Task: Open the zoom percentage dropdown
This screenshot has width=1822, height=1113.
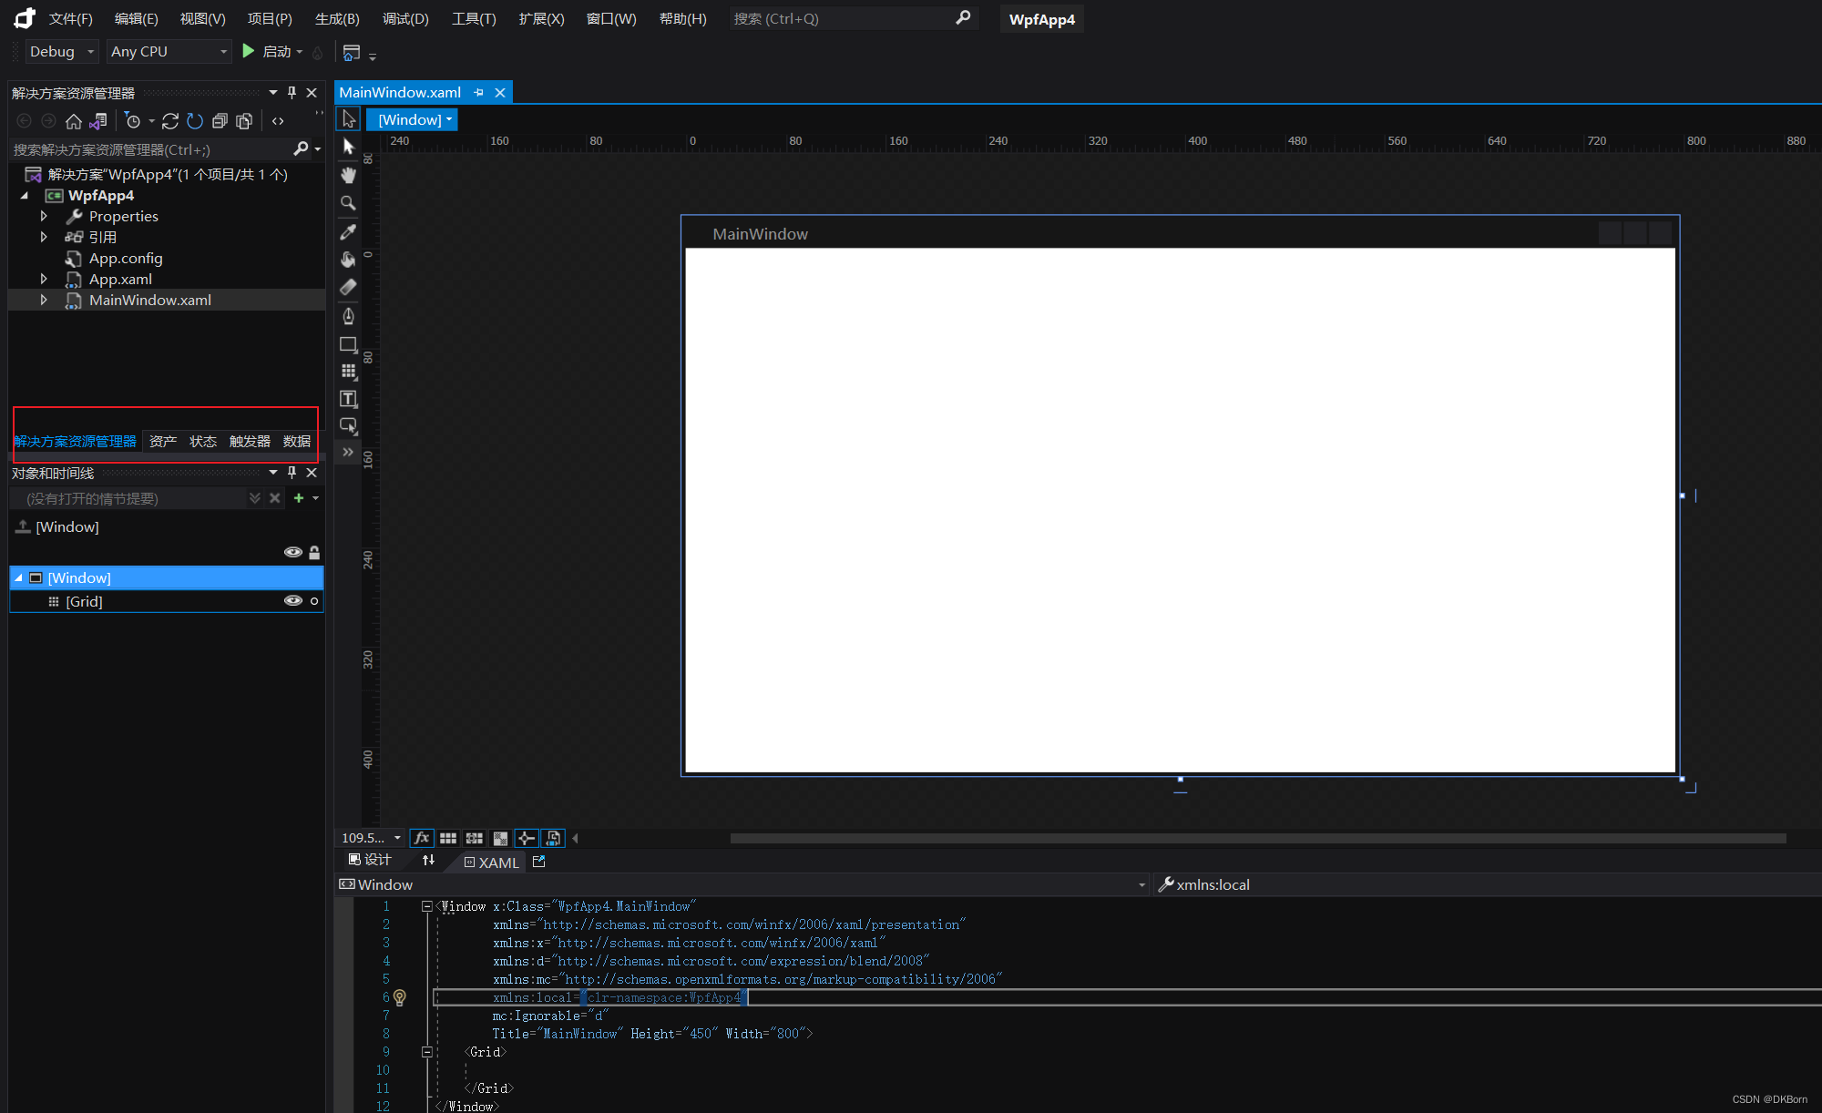Action: point(397,838)
